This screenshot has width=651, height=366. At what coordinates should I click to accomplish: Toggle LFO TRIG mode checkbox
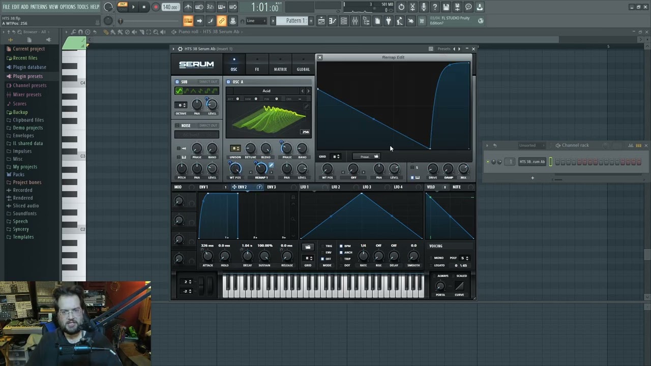322,246
